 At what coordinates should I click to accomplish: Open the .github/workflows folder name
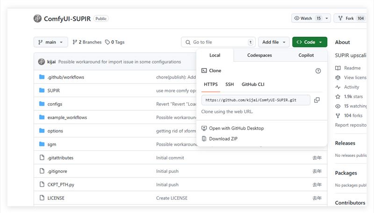click(65, 77)
